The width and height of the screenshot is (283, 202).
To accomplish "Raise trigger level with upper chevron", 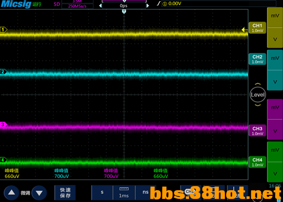I will coord(258,84).
